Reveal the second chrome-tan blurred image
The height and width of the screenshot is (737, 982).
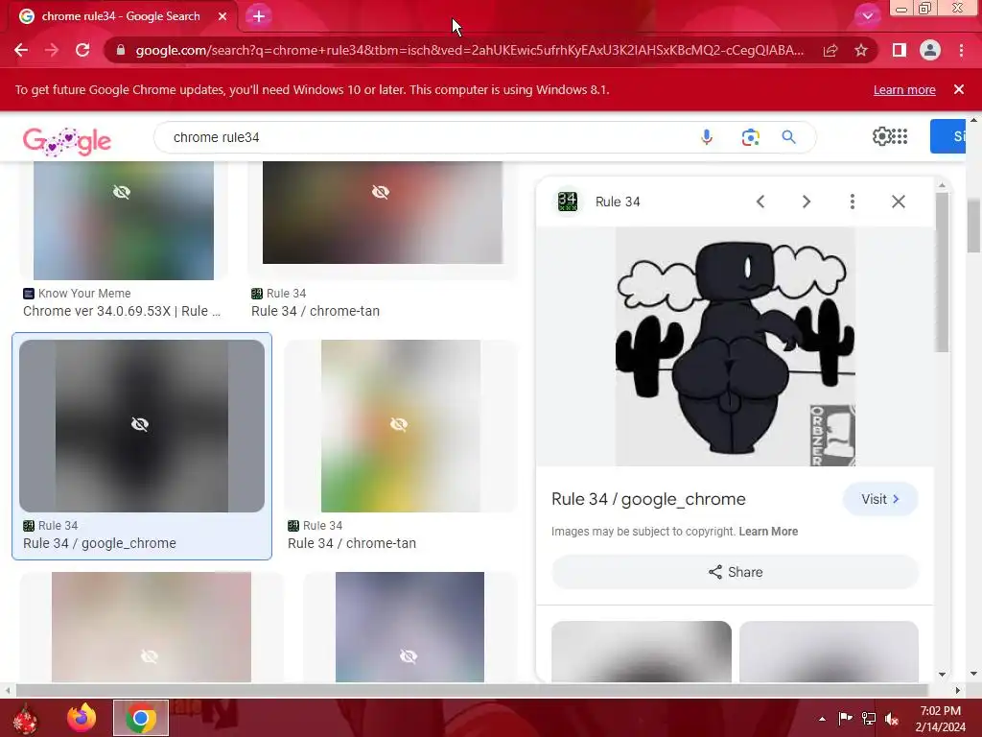[x=401, y=425]
